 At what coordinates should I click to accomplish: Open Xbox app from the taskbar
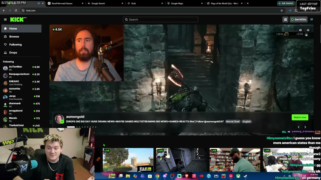[238, 176]
